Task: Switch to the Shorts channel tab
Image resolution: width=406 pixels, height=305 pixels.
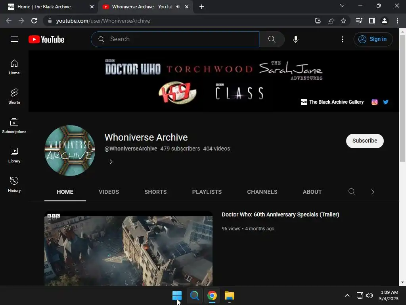Action: (x=155, y=192)
